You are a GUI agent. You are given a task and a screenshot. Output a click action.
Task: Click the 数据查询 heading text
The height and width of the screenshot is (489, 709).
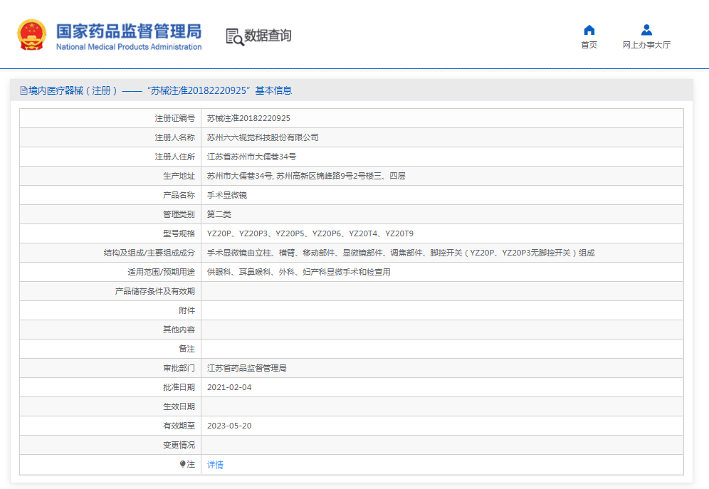click(x=268, y=36)
